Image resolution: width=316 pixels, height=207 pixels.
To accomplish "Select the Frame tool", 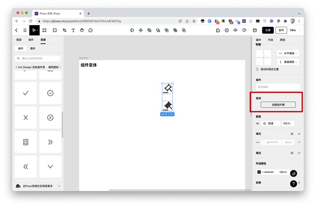I will 44,30.
